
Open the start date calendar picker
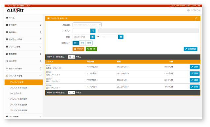pyautogui.click(x=92, y=37)
